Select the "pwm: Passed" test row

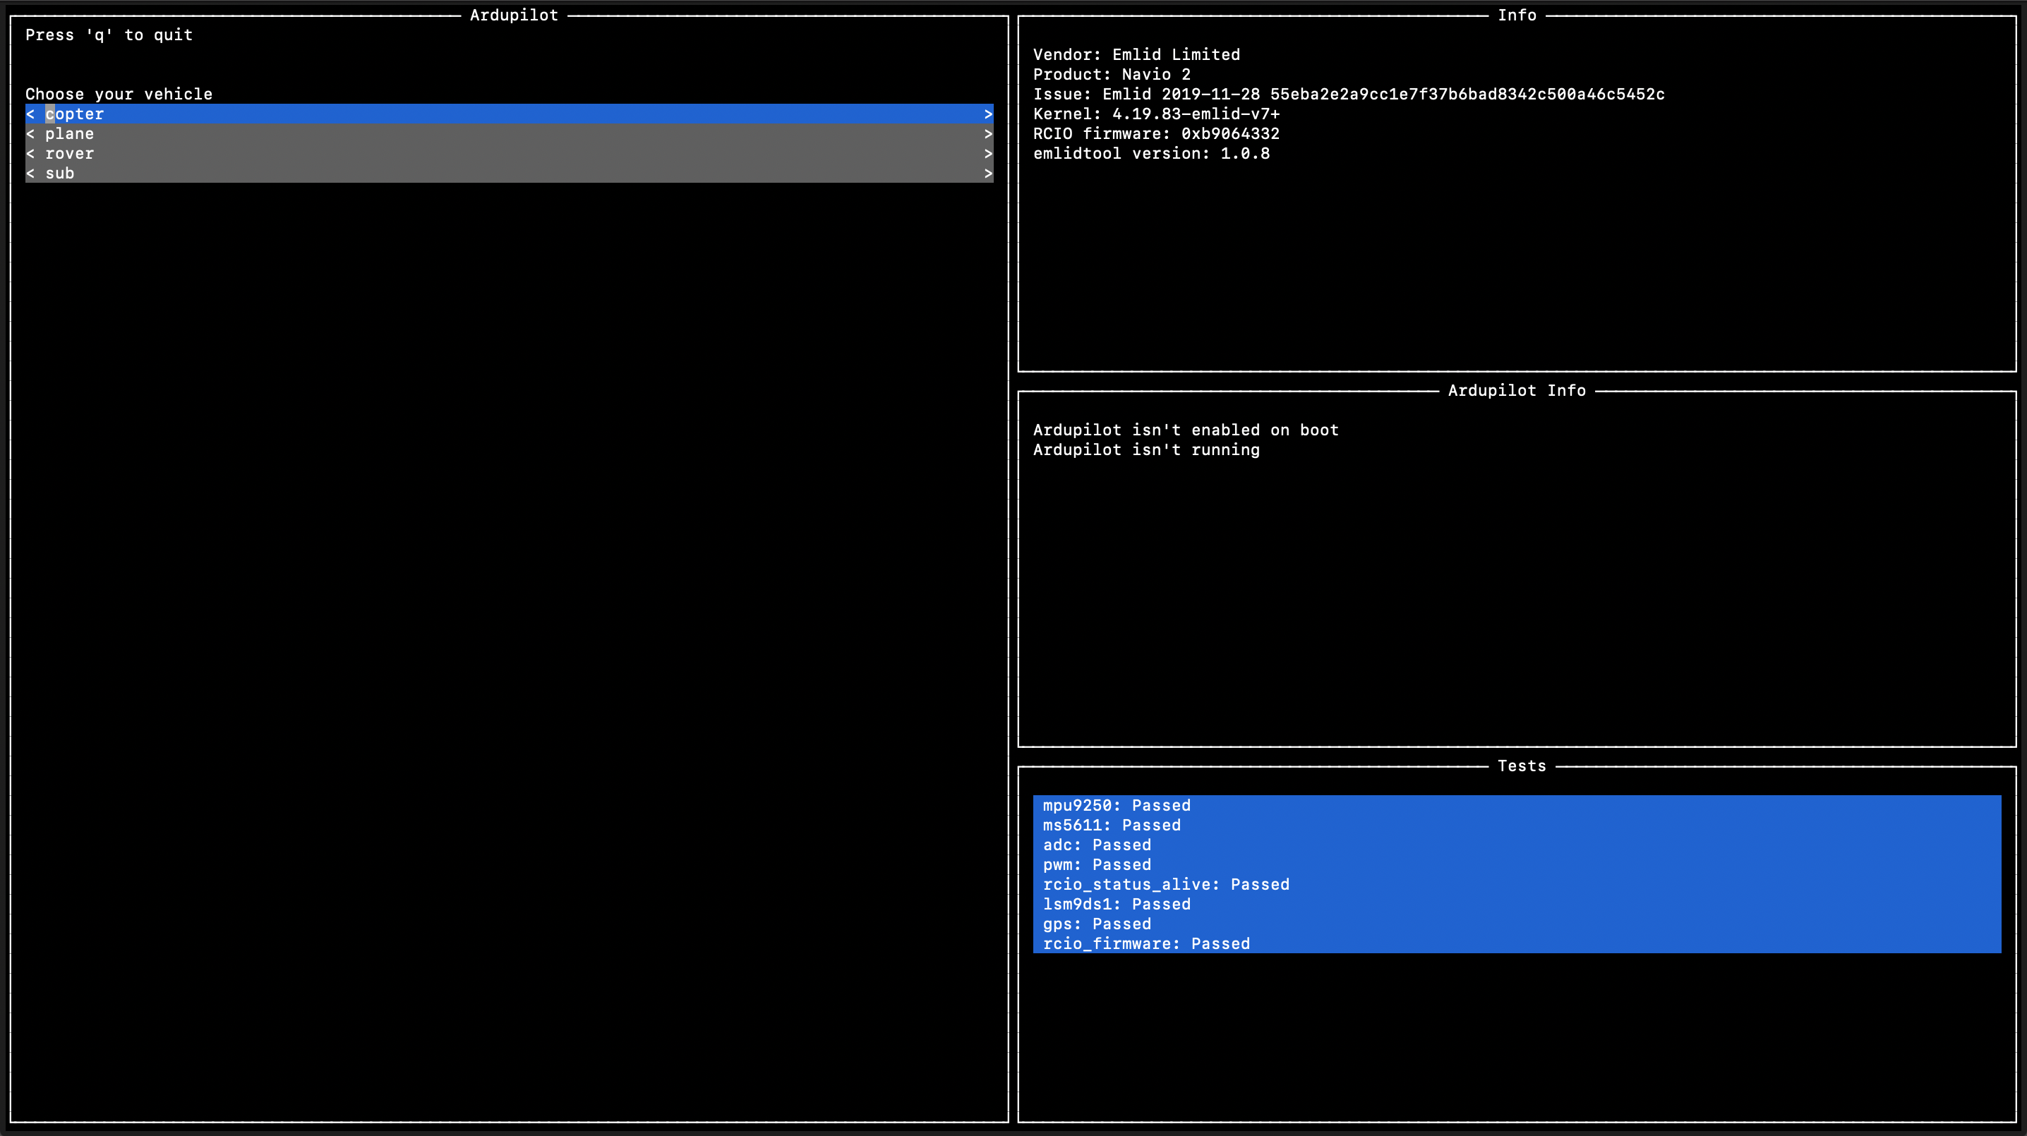(x=1517, y=864)
